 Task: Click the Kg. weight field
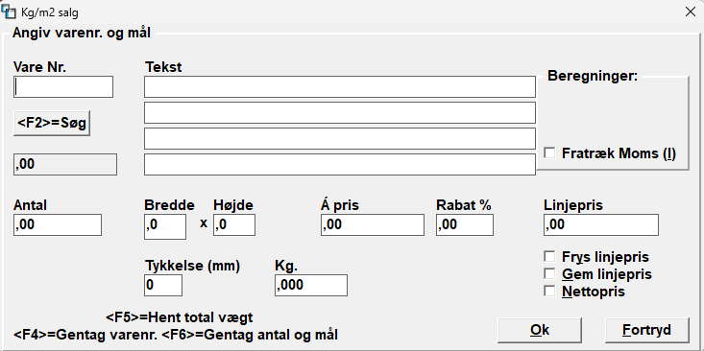pos(311,285)
